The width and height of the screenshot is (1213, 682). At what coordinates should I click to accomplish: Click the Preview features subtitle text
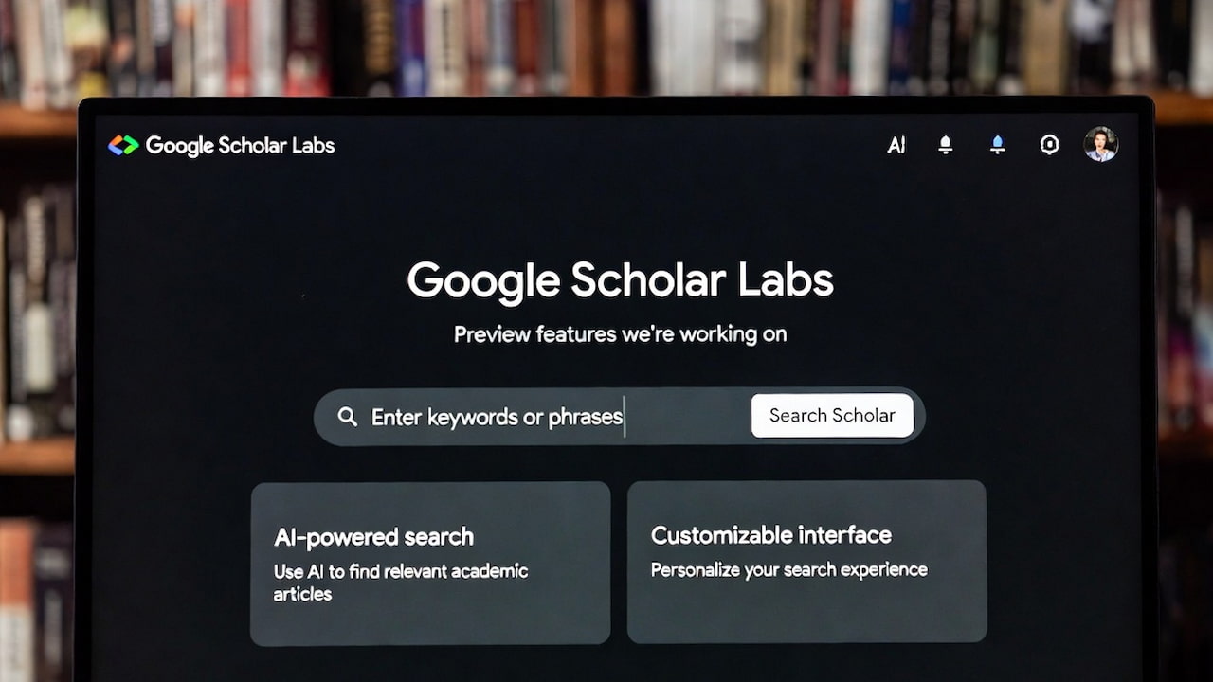(x=619, y=333)
